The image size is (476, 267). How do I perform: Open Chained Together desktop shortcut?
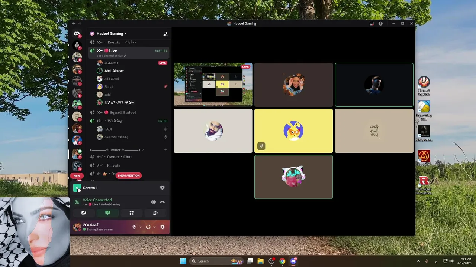pos(424,86)
